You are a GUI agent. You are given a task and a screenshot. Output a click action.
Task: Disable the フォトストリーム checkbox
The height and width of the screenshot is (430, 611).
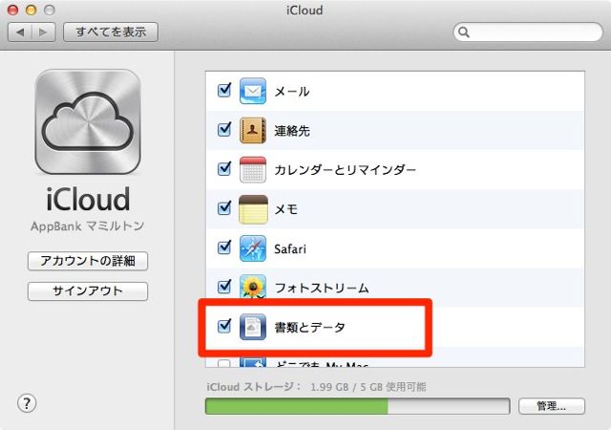click(x=224, y=286)
